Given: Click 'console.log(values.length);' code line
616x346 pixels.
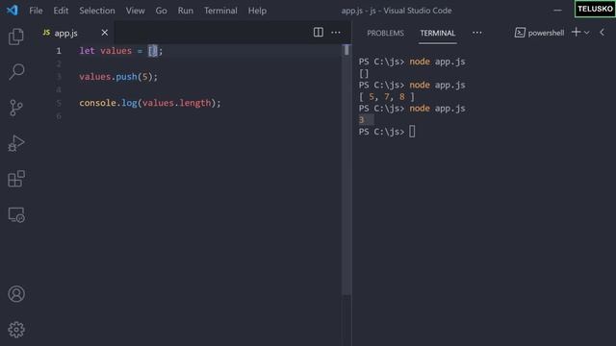Looking at the screenshot, I should (150, 103).
